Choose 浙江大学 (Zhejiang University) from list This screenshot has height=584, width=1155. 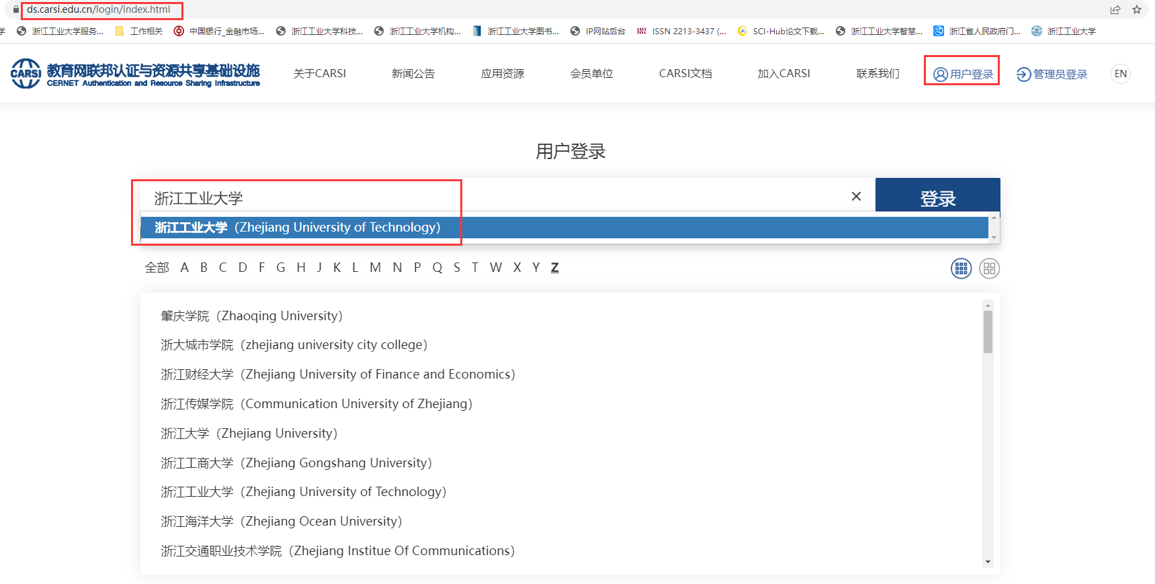pyautogui.click(x=249, y=434)
